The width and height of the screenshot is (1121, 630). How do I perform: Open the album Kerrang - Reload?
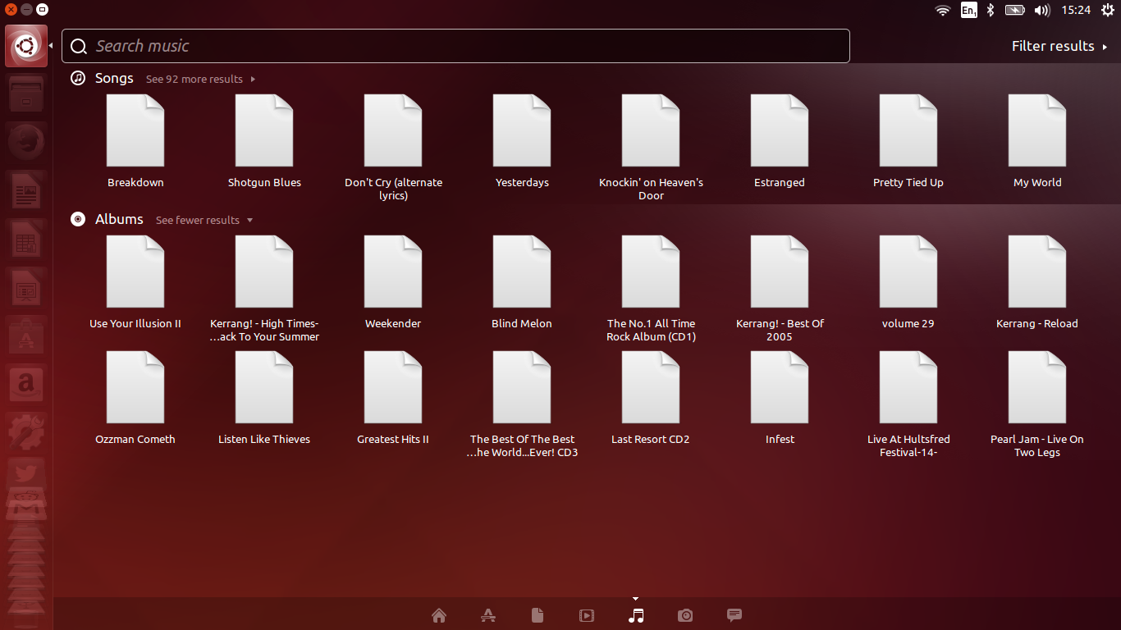tap(1037, 282)
